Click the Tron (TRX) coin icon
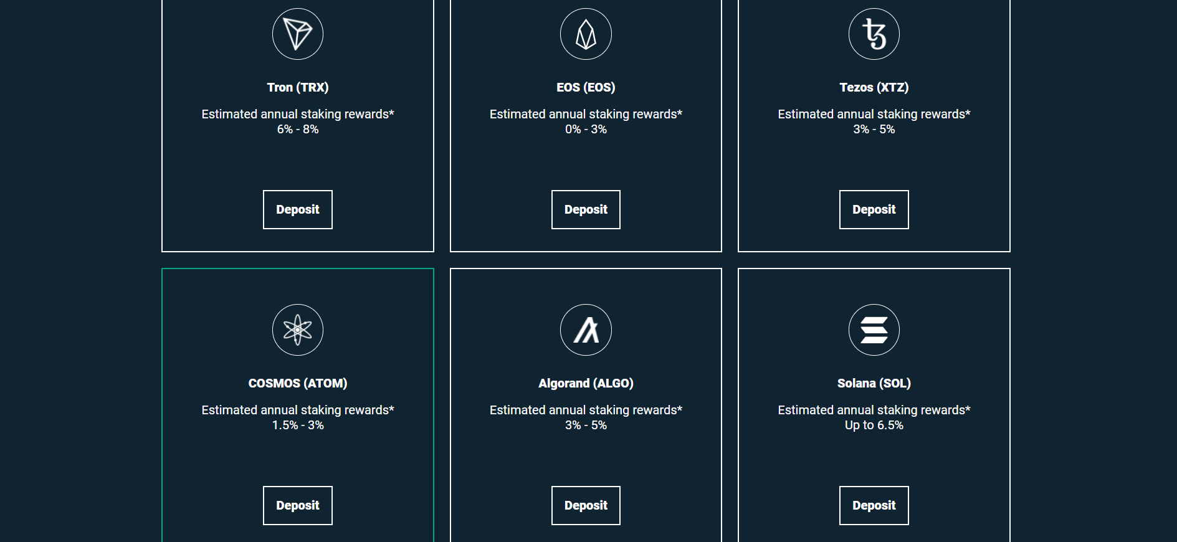1177x542 pixels. pos(298,34)
